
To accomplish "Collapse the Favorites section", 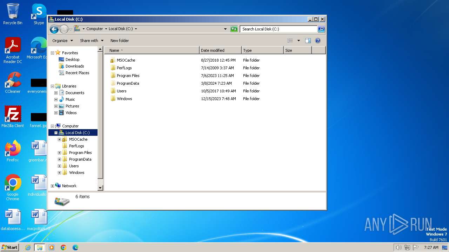I will [x=53, y=53].
